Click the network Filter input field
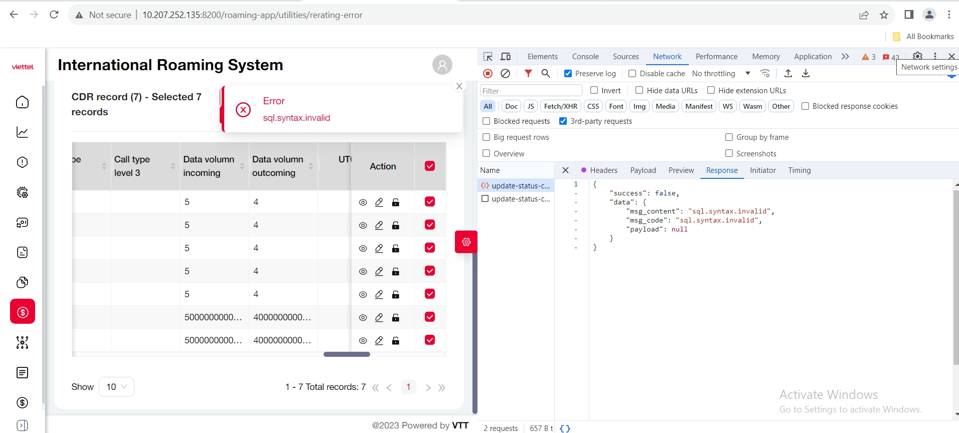This screenshot has height=433, width=959. (x=531, y=91)
